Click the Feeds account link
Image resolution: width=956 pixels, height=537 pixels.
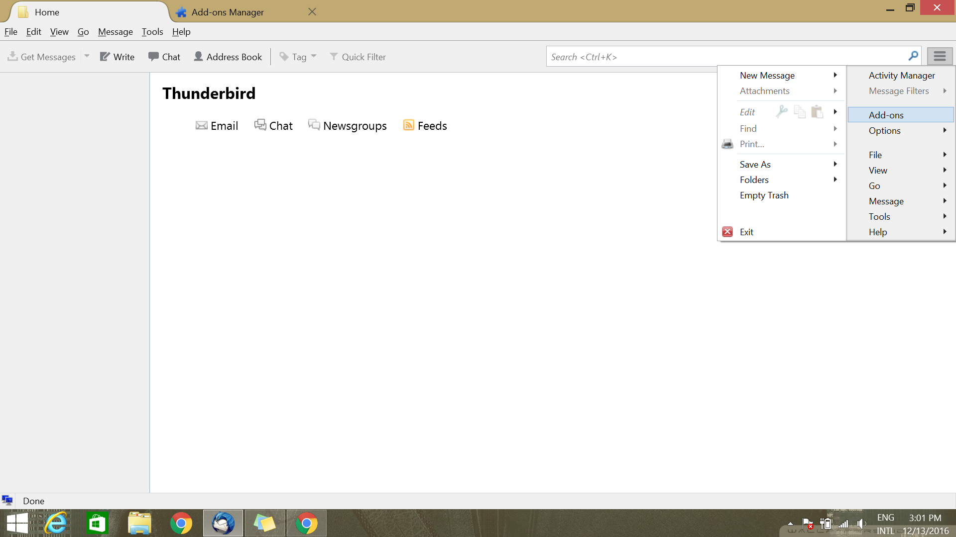click(x=425, y=126)
